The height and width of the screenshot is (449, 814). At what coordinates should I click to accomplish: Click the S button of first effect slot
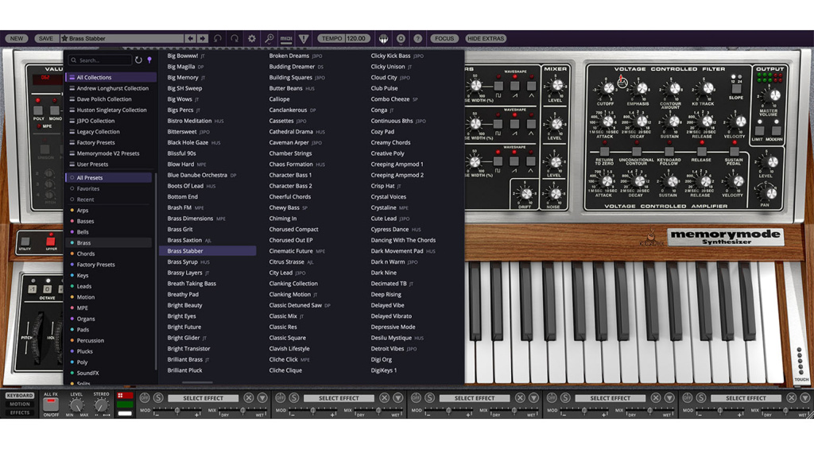158,397
